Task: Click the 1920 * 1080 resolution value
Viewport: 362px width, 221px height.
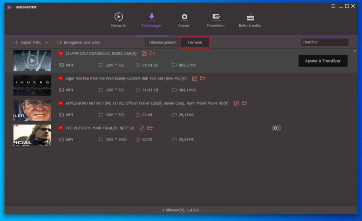Action: (116, 140)
